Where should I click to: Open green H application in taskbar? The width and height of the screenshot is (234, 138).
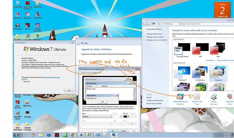[65, 135]
